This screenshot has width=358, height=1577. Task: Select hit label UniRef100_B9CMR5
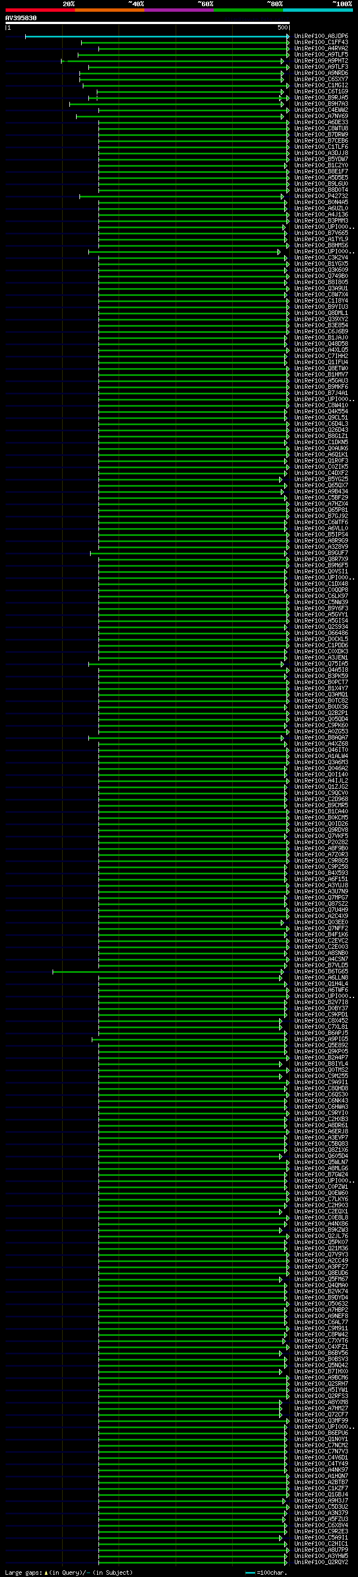coord(321,805)
